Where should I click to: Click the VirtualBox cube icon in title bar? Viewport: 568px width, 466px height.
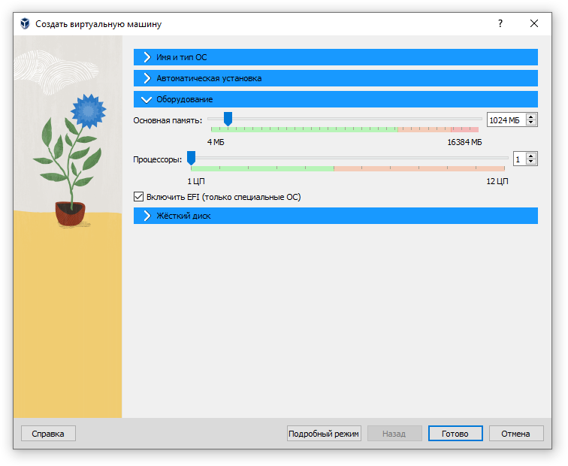[x=25, y=23]
